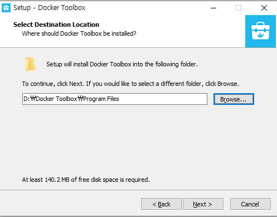Minimize the Docker Toolbox setup window

coord(213,8)
